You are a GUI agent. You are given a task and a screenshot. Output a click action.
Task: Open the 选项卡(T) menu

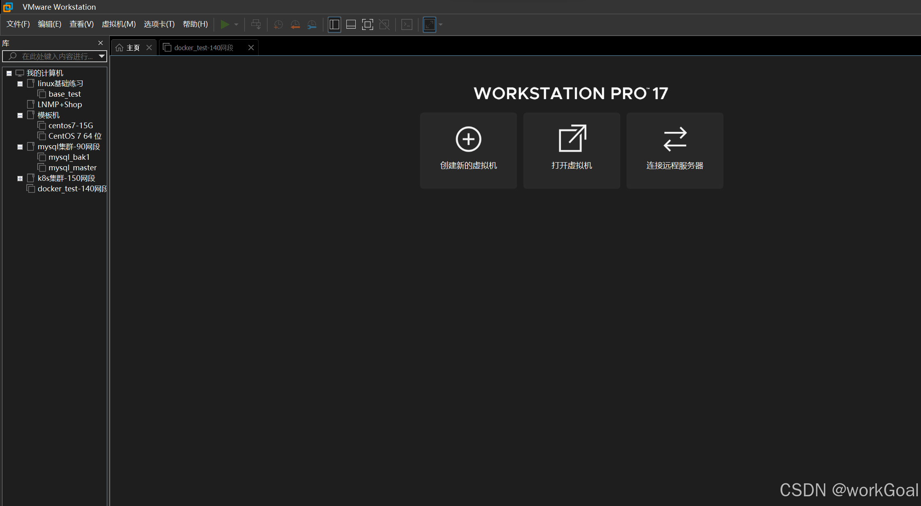[159, 24]
